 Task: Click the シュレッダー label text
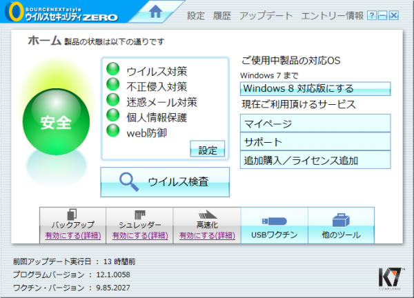140,225
